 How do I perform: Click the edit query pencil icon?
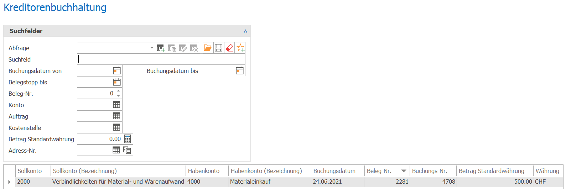(x=183, y=48)
